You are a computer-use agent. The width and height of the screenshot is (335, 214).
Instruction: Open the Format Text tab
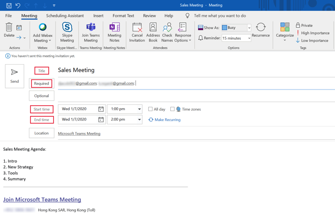[123, 16]
